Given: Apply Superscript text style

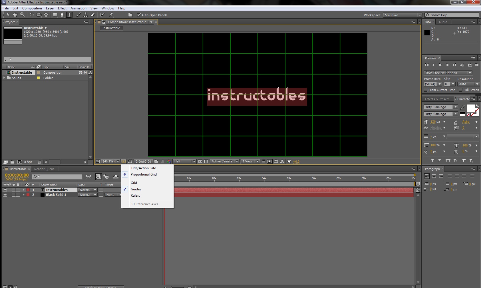Looking at the screenshot, I should point(464,161).
